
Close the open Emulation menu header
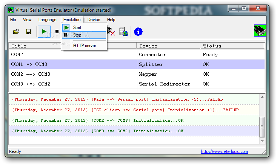pyautogui.click(x=72, y=20)
